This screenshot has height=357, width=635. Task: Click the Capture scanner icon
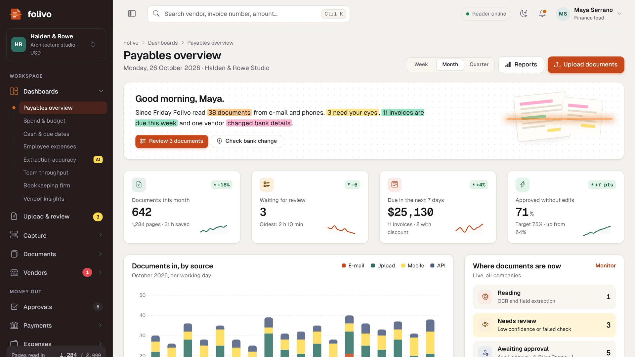14,235
